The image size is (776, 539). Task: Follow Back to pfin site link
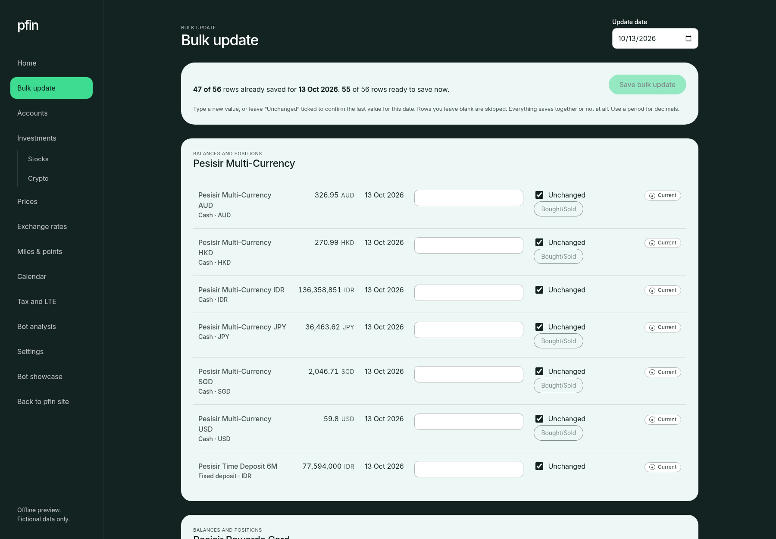(51, 401)
